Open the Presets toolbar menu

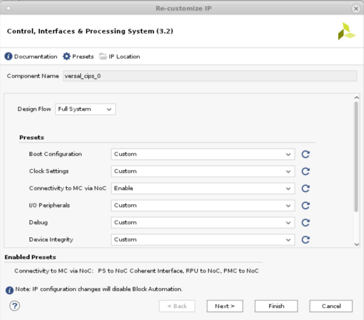point(78,56)
